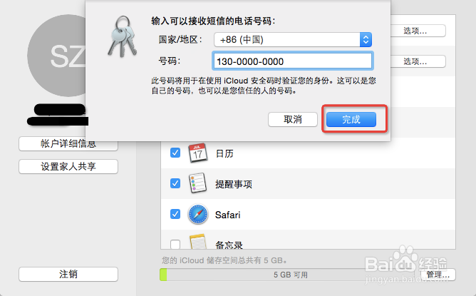The height and width of the screenshot is (296, 476).
Task: Click the SZ account avatar
Action: (56, 56)
